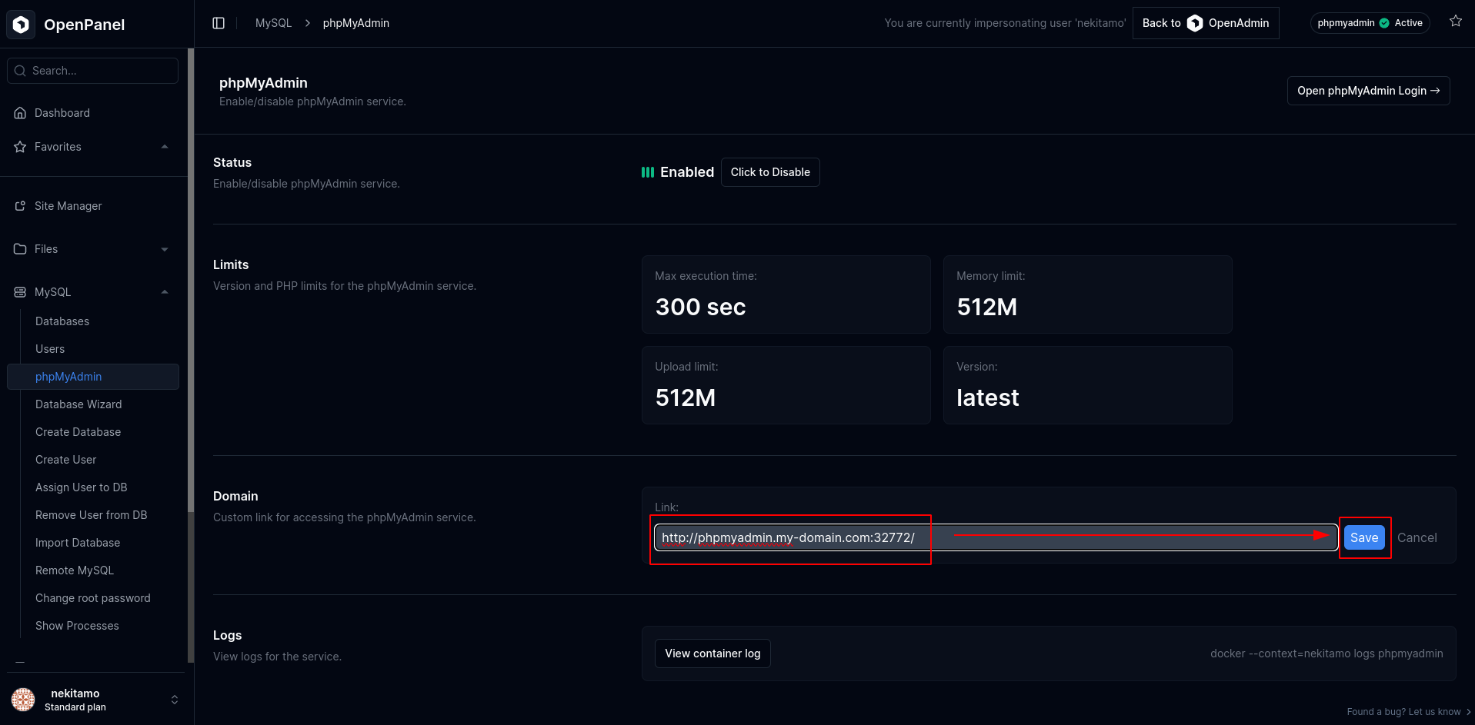
Task: Select phpMyAdmin in sidebar
Action: point(93,377)
